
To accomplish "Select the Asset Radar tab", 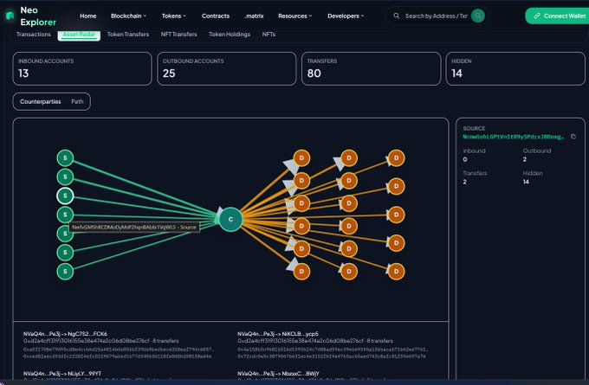I will [x=79, y=35].
